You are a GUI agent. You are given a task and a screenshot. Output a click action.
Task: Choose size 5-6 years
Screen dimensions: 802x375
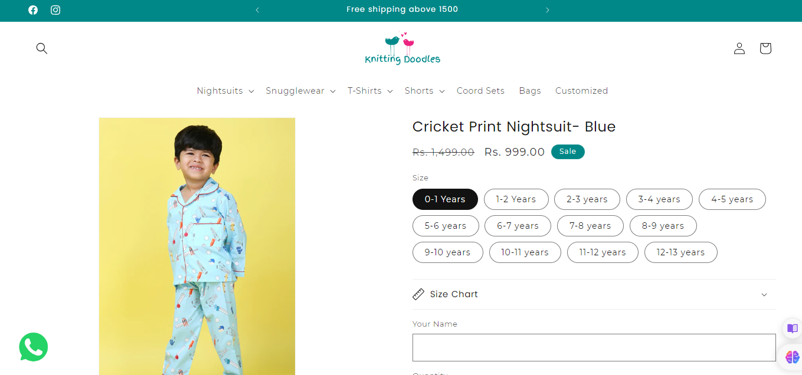click(445, 226)
